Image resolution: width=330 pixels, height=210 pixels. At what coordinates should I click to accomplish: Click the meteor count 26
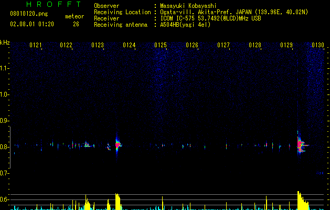click(76, 24)
